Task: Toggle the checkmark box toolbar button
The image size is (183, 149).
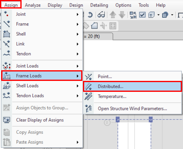Action: point(142,15)
